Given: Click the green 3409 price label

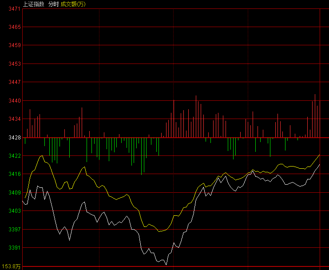Looking at the screenshot, I should 15,193.
